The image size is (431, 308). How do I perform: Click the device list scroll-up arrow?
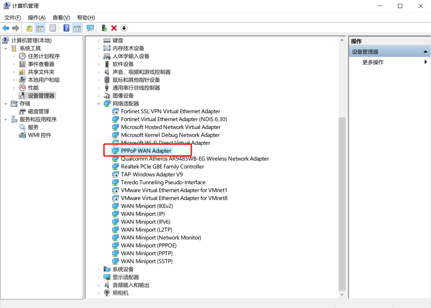[342, 40]
